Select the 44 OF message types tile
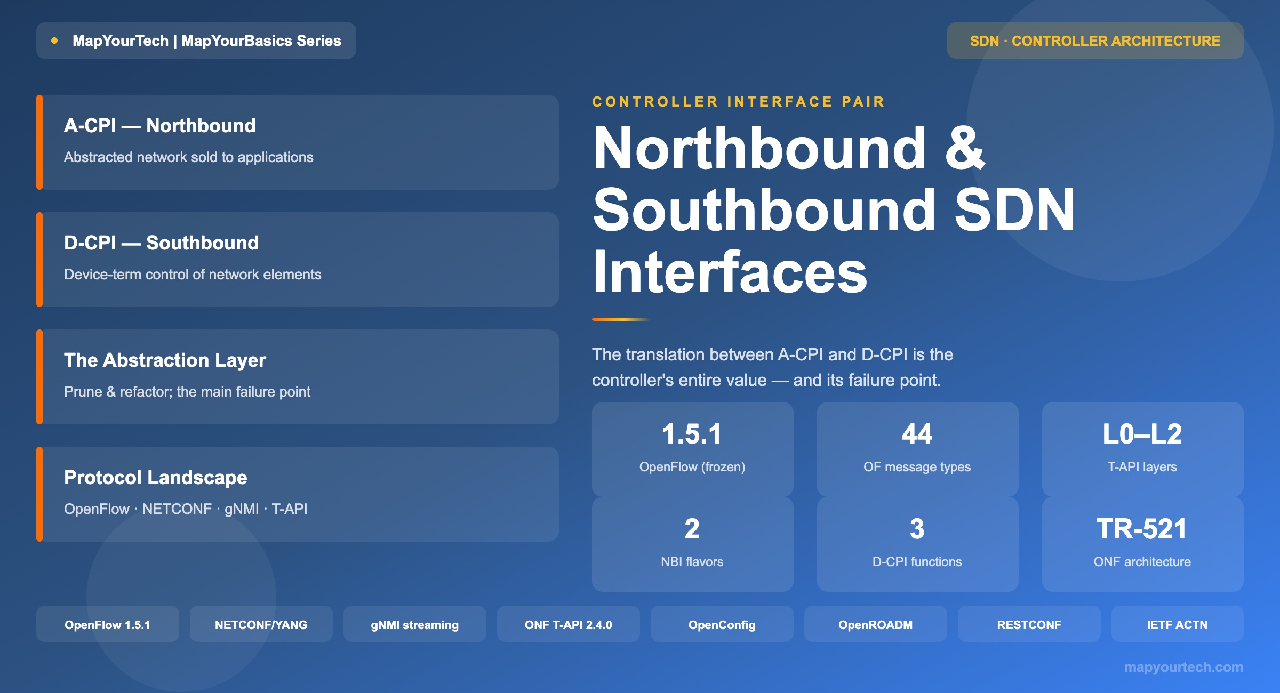This screenshot has width=1280, height=693. point(917,449)
